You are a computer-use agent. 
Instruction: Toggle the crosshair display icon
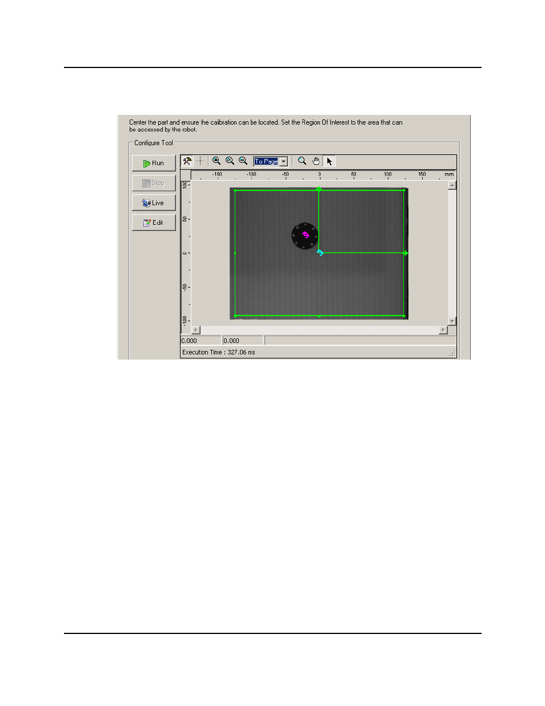point(200,161)
